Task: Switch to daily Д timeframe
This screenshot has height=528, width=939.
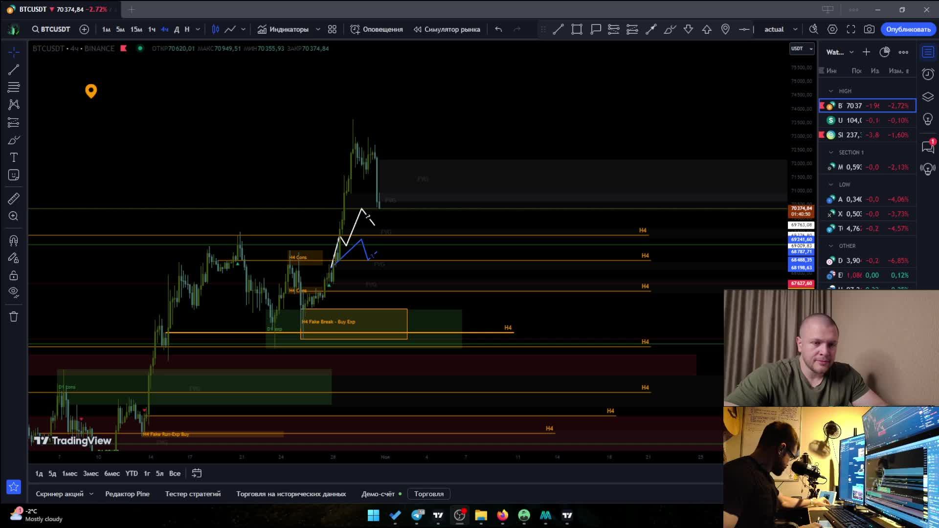Action: 177,29
